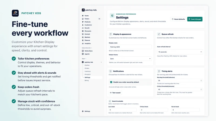The width and height of the screenshot is (216, 121).
Task: Click the "WORKSPACE PREFERENCES" label
Action: [x=126, y=14]
